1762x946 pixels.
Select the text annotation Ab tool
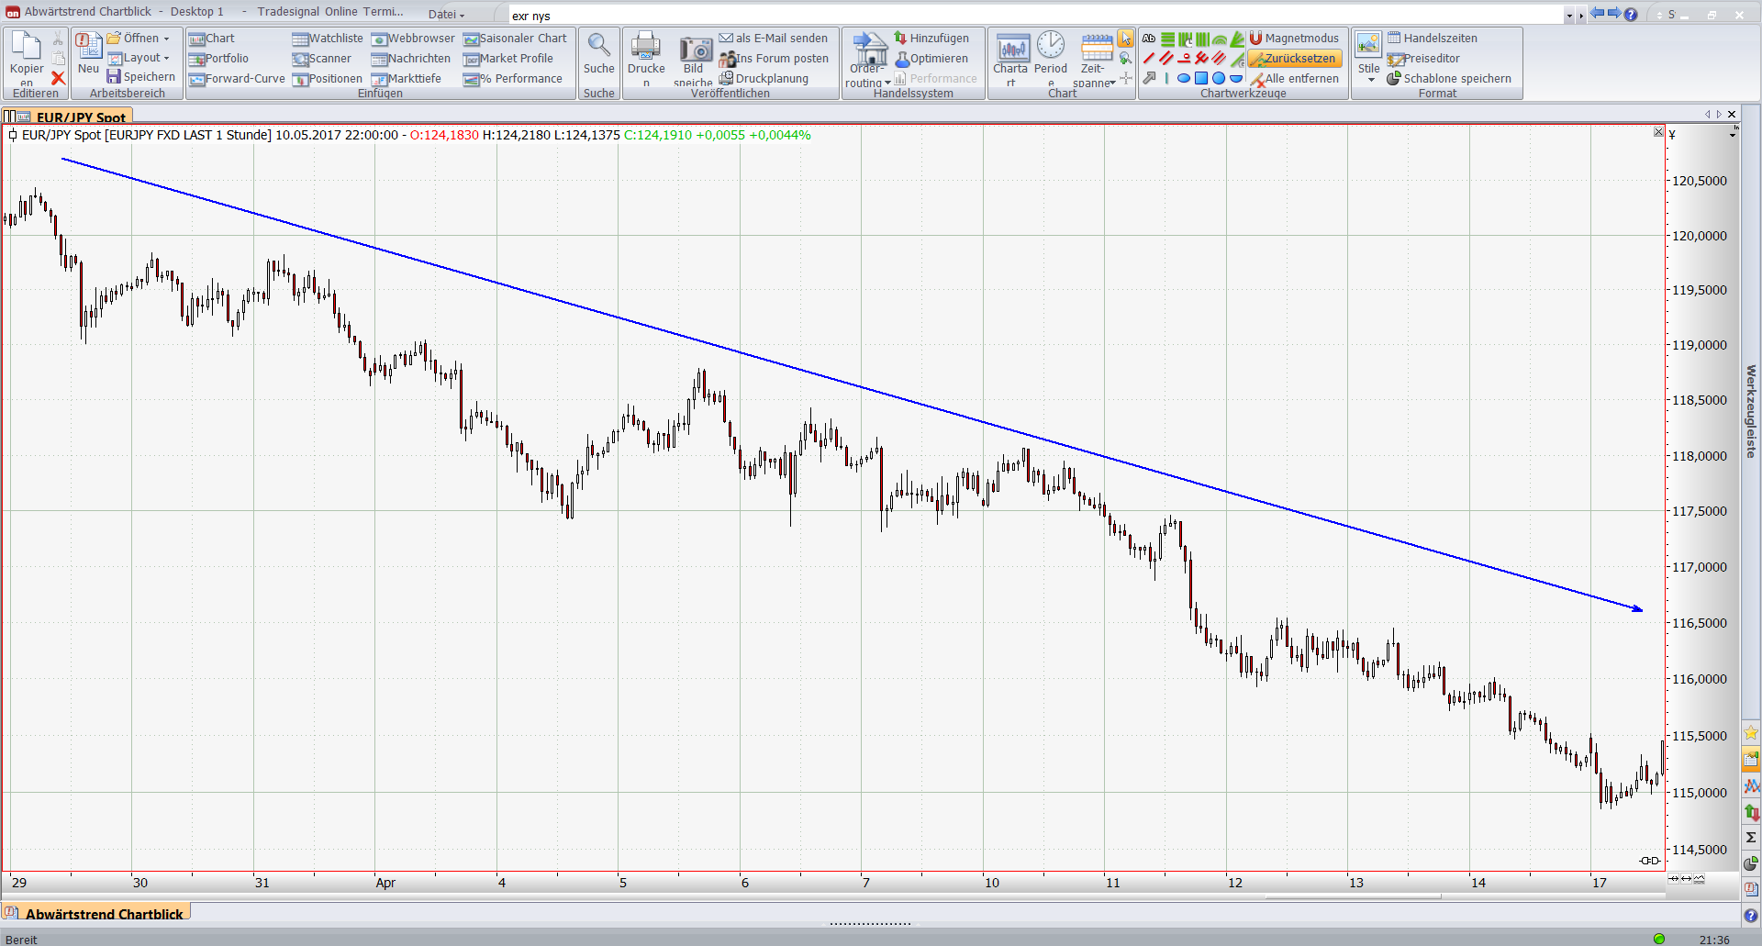tap(1149, 39)
